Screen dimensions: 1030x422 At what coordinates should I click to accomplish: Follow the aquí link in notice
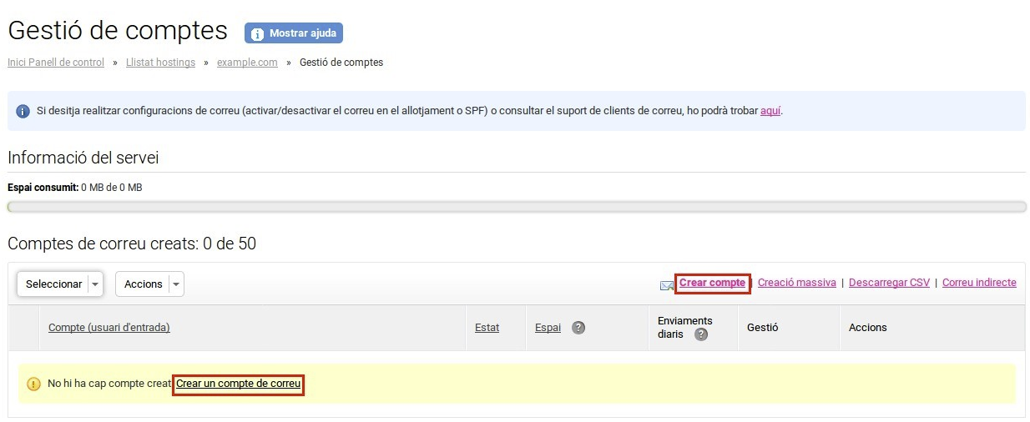click(770, 111)
